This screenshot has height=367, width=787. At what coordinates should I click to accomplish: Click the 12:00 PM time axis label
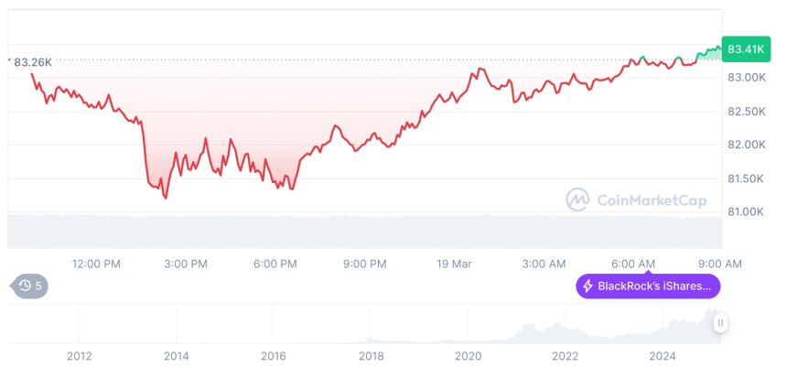click(x=96, y=264)
